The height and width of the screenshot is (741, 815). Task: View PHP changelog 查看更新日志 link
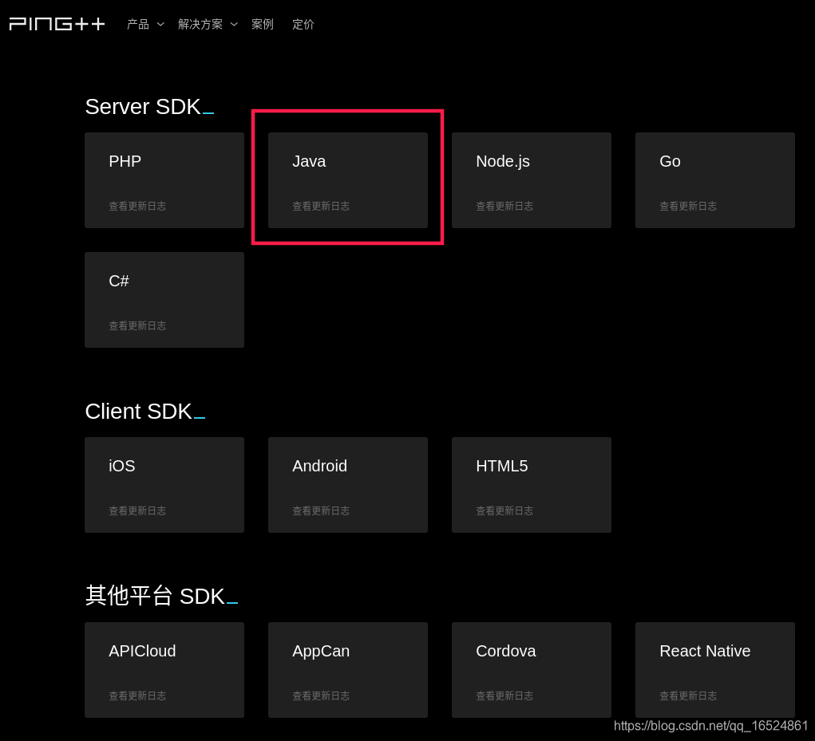tap(137, 206)
